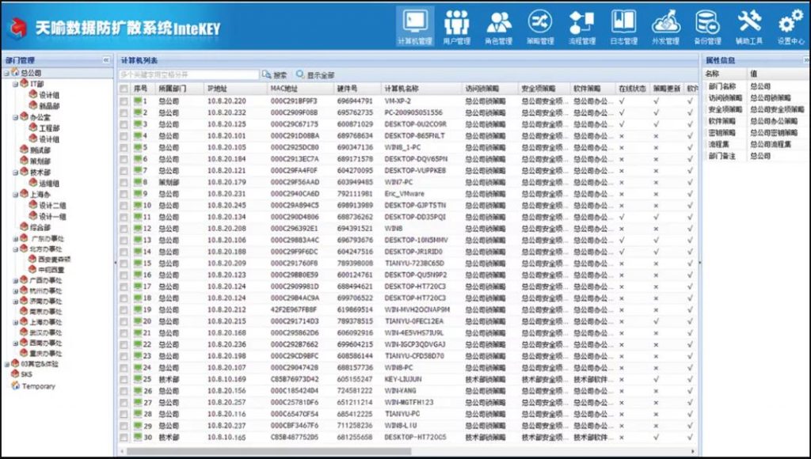Screen dimensions: 811x459
Task: Click the icon beside SKS node
Action: 15,374
